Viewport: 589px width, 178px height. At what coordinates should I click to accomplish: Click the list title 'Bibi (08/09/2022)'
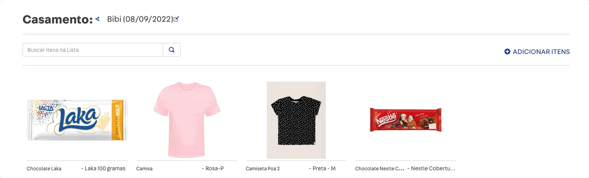140,19
